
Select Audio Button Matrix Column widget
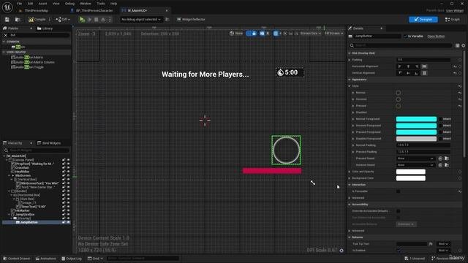[33, 62]
